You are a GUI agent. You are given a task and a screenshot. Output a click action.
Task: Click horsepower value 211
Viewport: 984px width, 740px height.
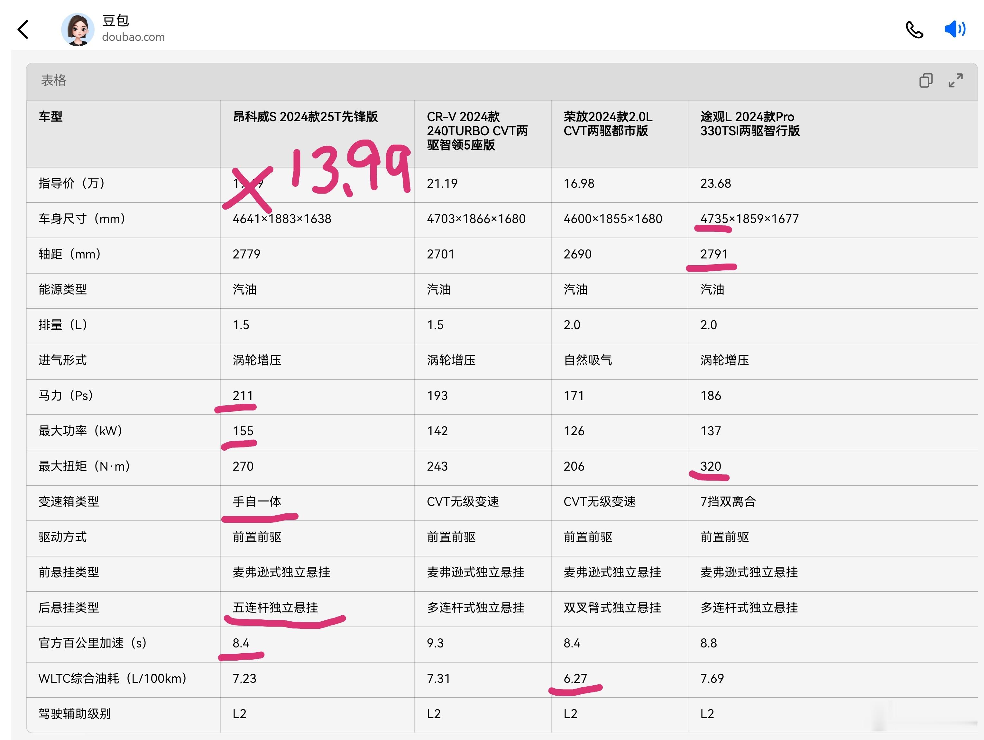(243, 395)
